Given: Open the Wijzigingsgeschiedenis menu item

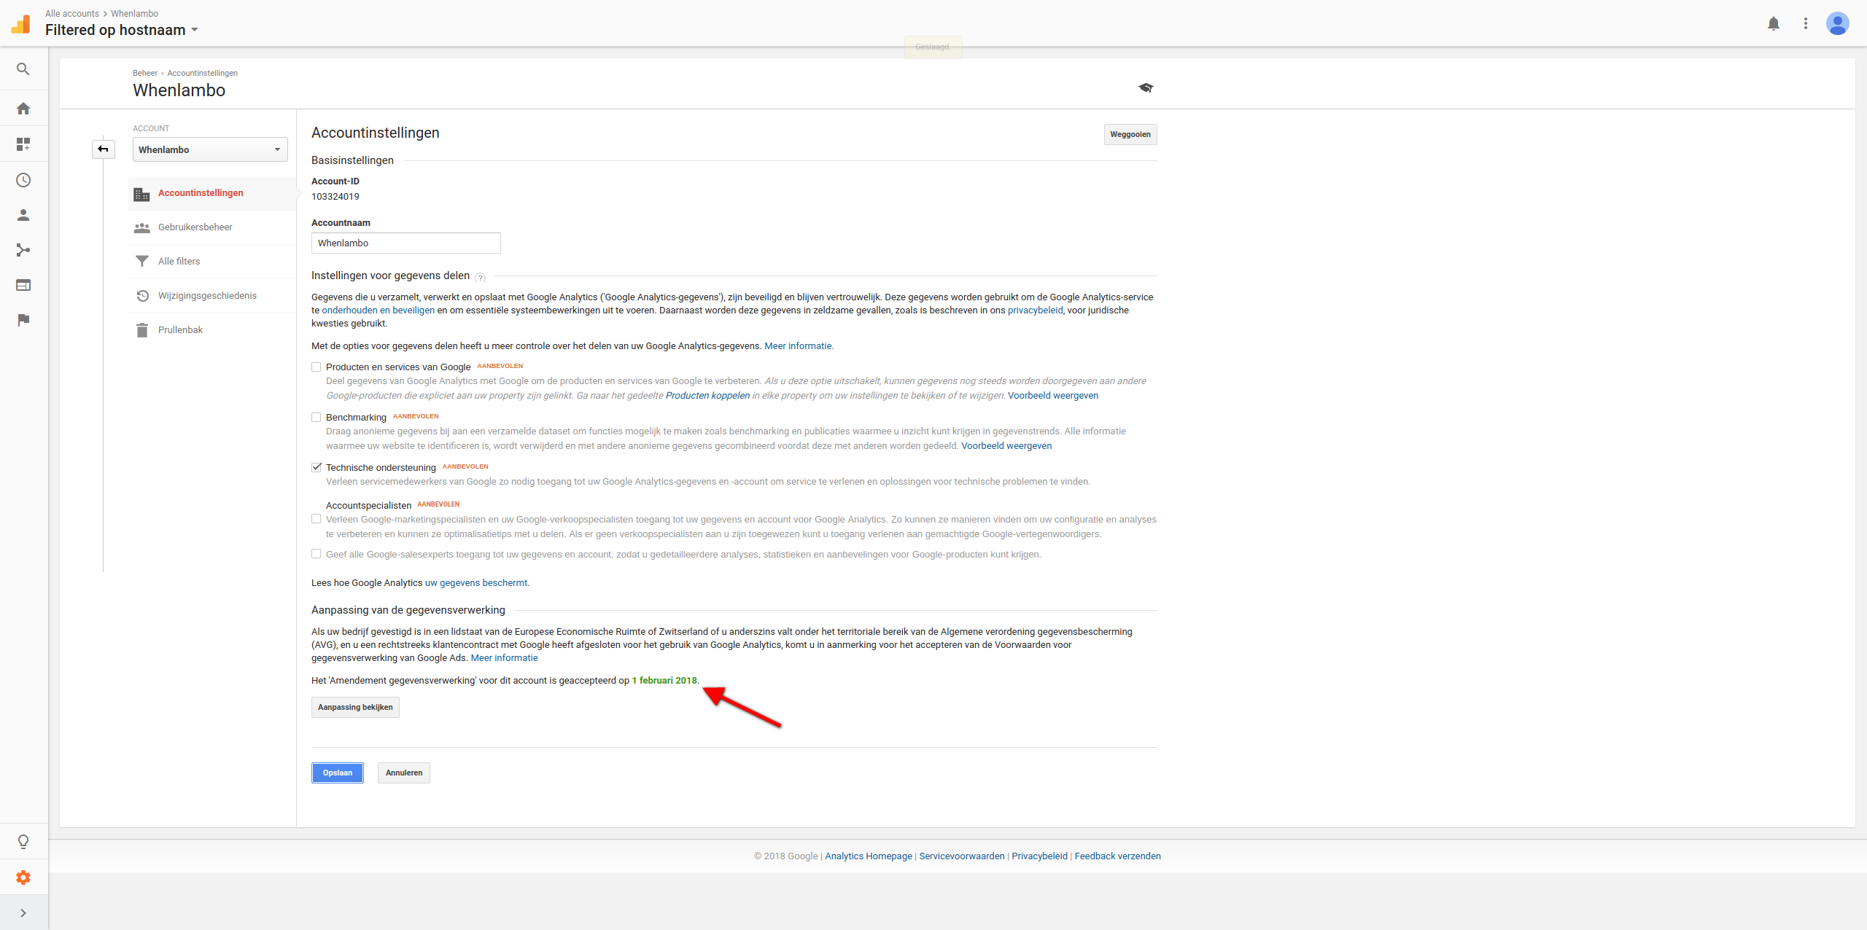Looking at the screenshot, I should (212, 296).
